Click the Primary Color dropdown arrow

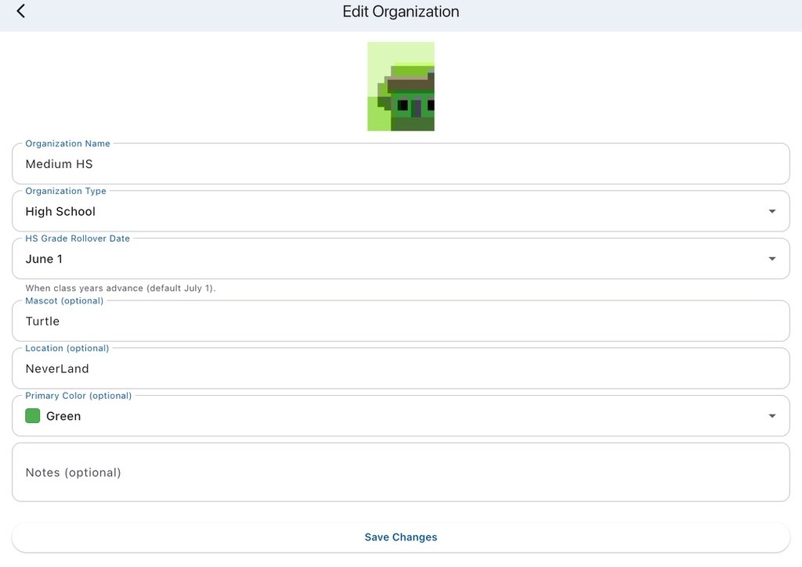point(771,416)
